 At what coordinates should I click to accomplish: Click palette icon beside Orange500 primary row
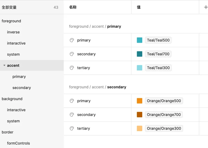[x=72, y=101]
